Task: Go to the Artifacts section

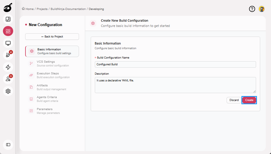Action: (x=52, y=87)
